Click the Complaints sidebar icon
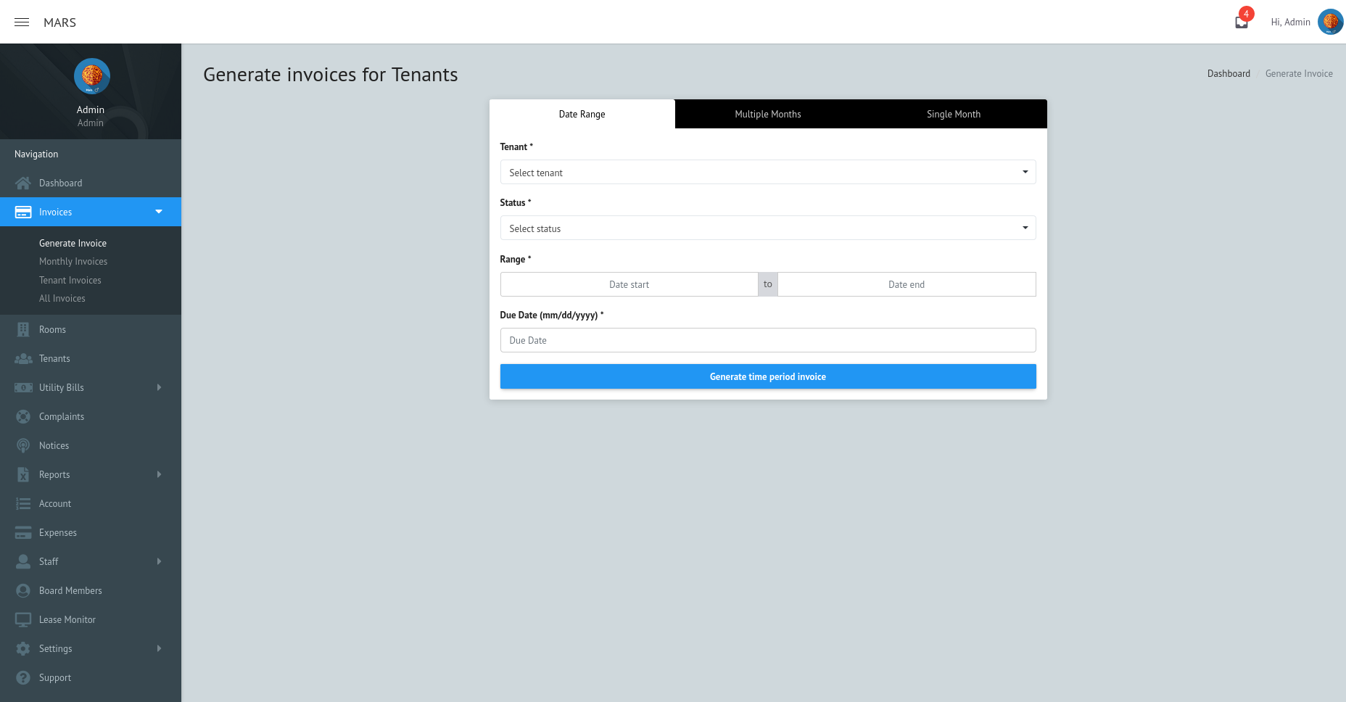This screenshot has height=702, width=1346. [x=22, y=416]
